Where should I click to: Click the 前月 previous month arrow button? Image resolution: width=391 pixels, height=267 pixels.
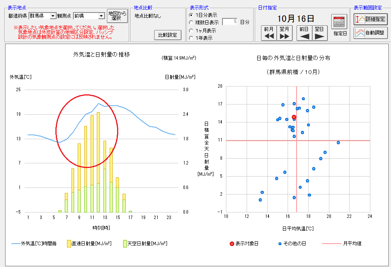269,33
